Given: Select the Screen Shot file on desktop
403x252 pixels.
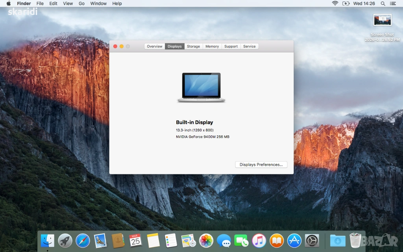Looking at the screenshot, I should pos(382,20).
